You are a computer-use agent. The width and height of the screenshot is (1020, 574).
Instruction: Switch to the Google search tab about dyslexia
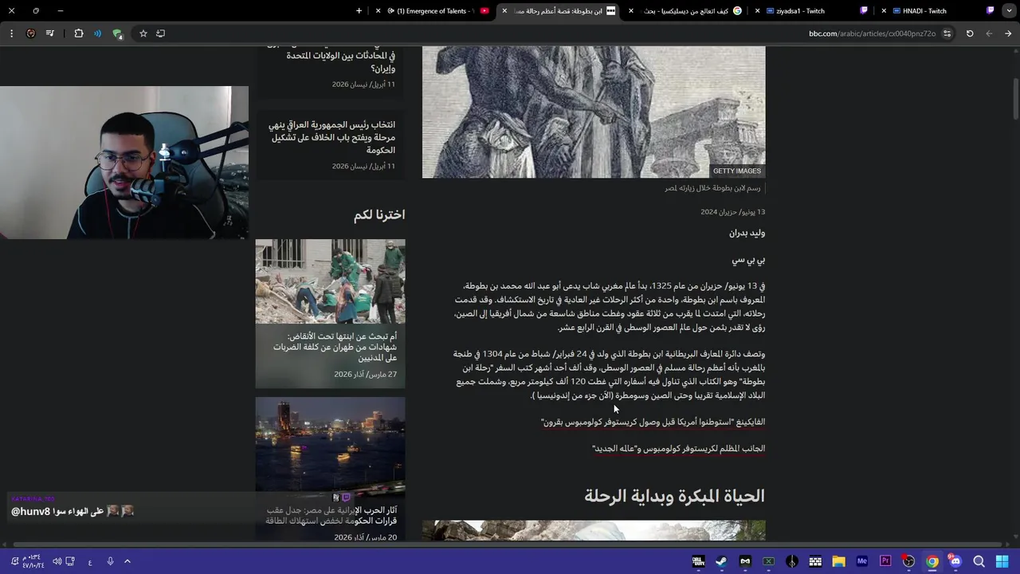(x=687, y=11)
